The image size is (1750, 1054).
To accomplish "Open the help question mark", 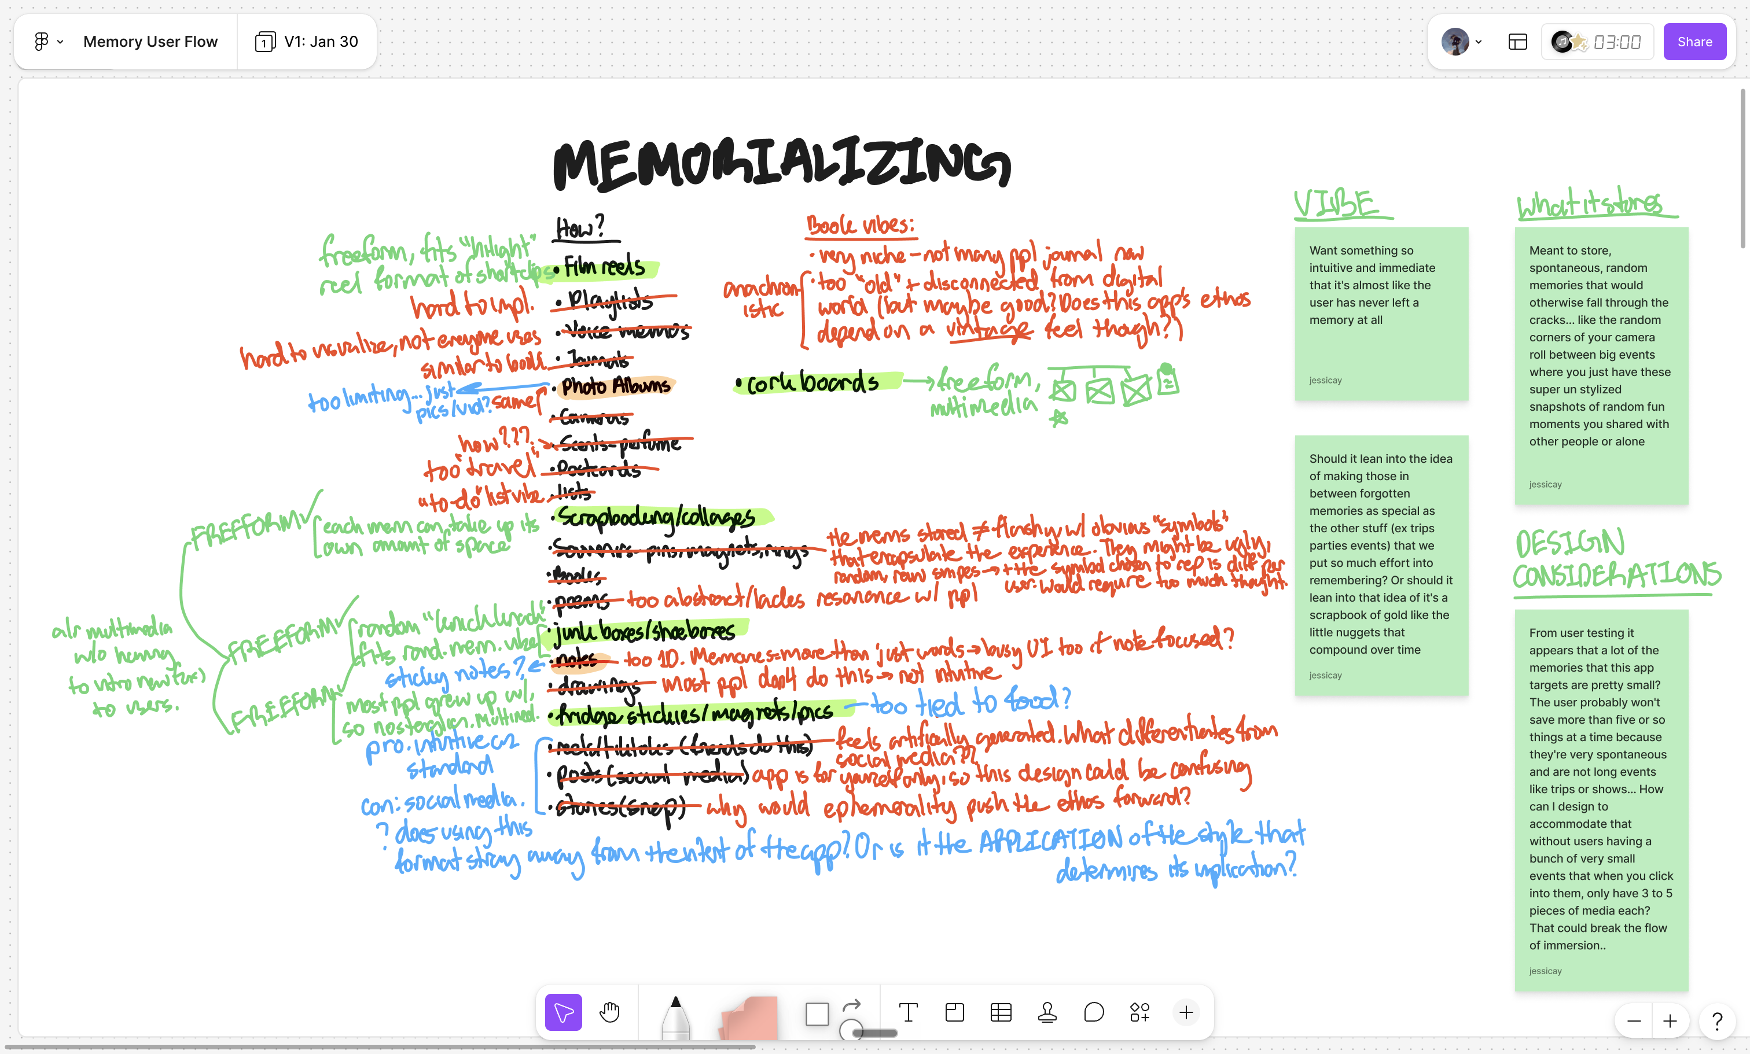I will tap(1718, 1022).
